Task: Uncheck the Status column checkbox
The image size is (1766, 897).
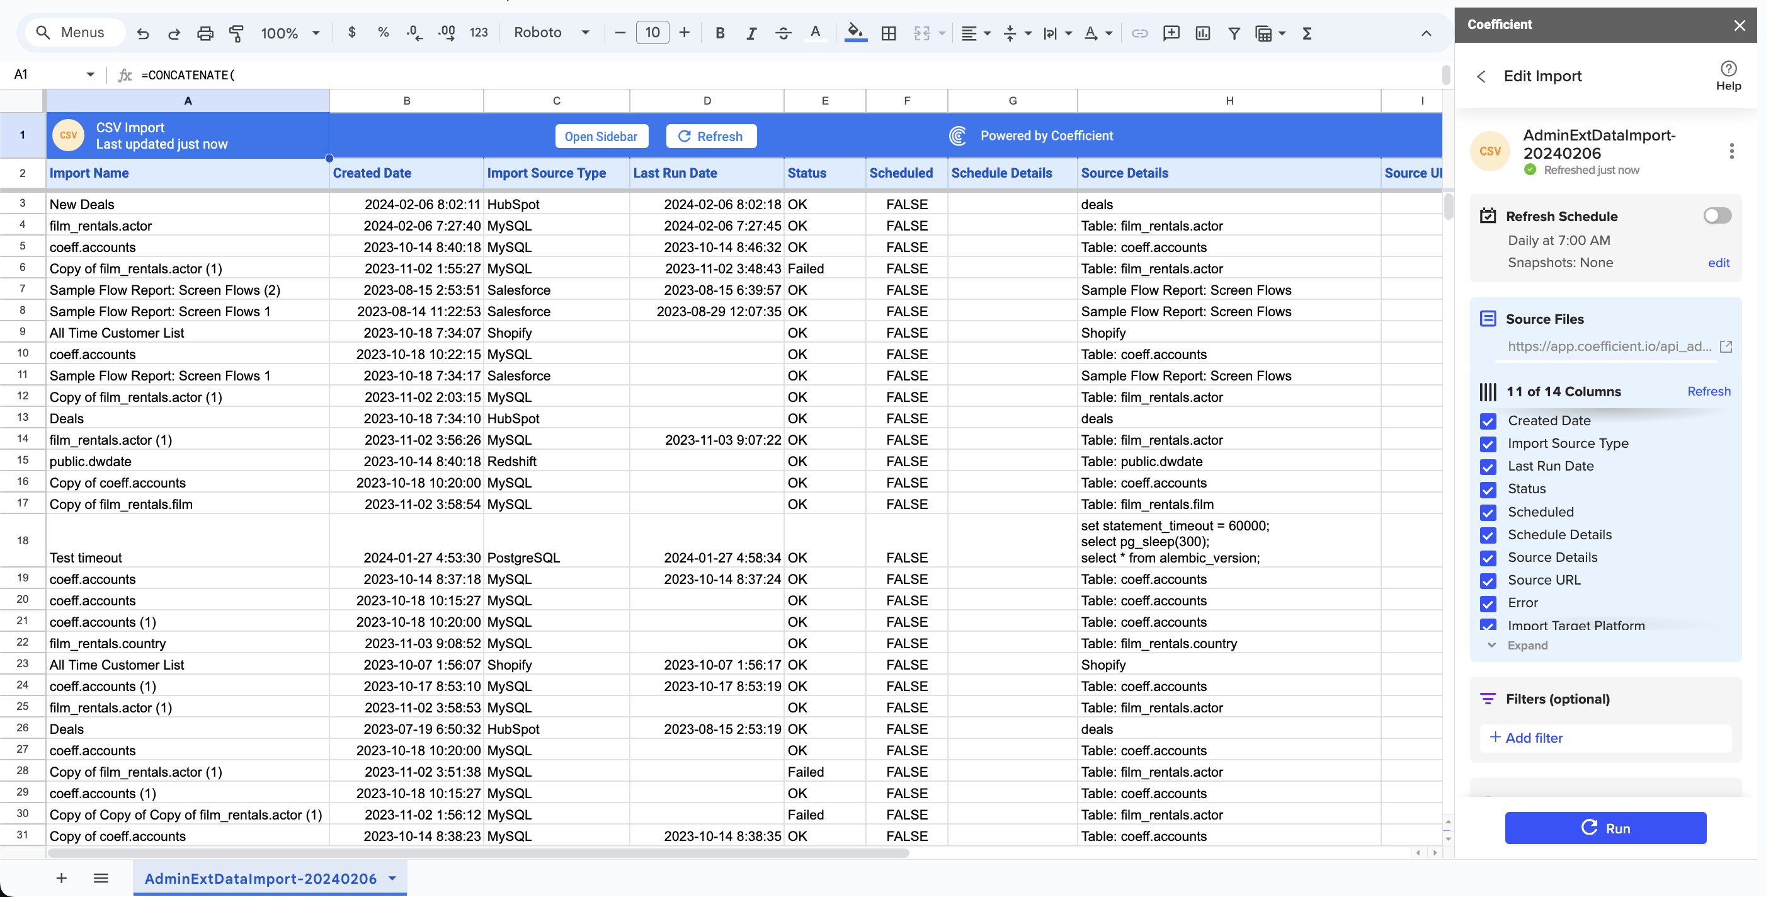Action: click(1488, 489)
